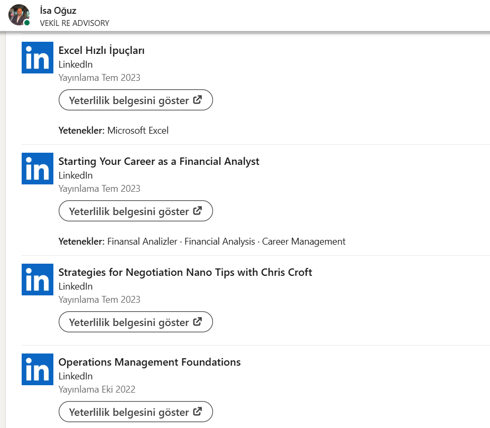Click external-link icon in the Operations Management button
Viewport: 490px width, 428px height.
[198, 412]
